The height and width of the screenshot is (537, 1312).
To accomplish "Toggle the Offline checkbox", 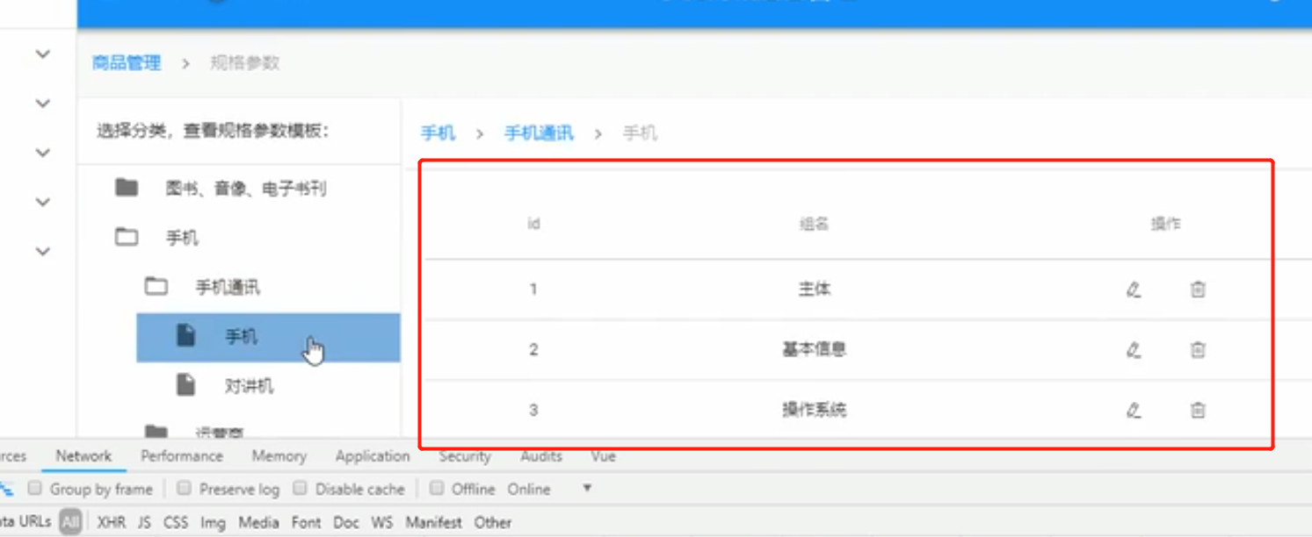I will pos(437,489).
